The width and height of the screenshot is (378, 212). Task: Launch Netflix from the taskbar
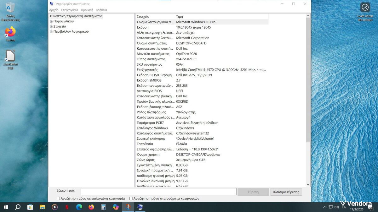click(x=67, y=207)
